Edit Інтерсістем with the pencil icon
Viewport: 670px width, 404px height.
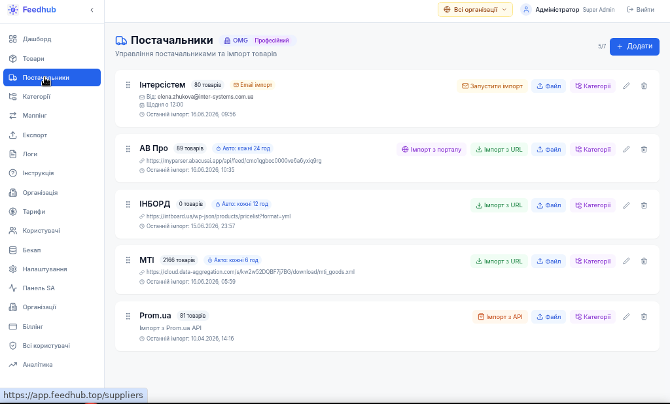(626, 86)
